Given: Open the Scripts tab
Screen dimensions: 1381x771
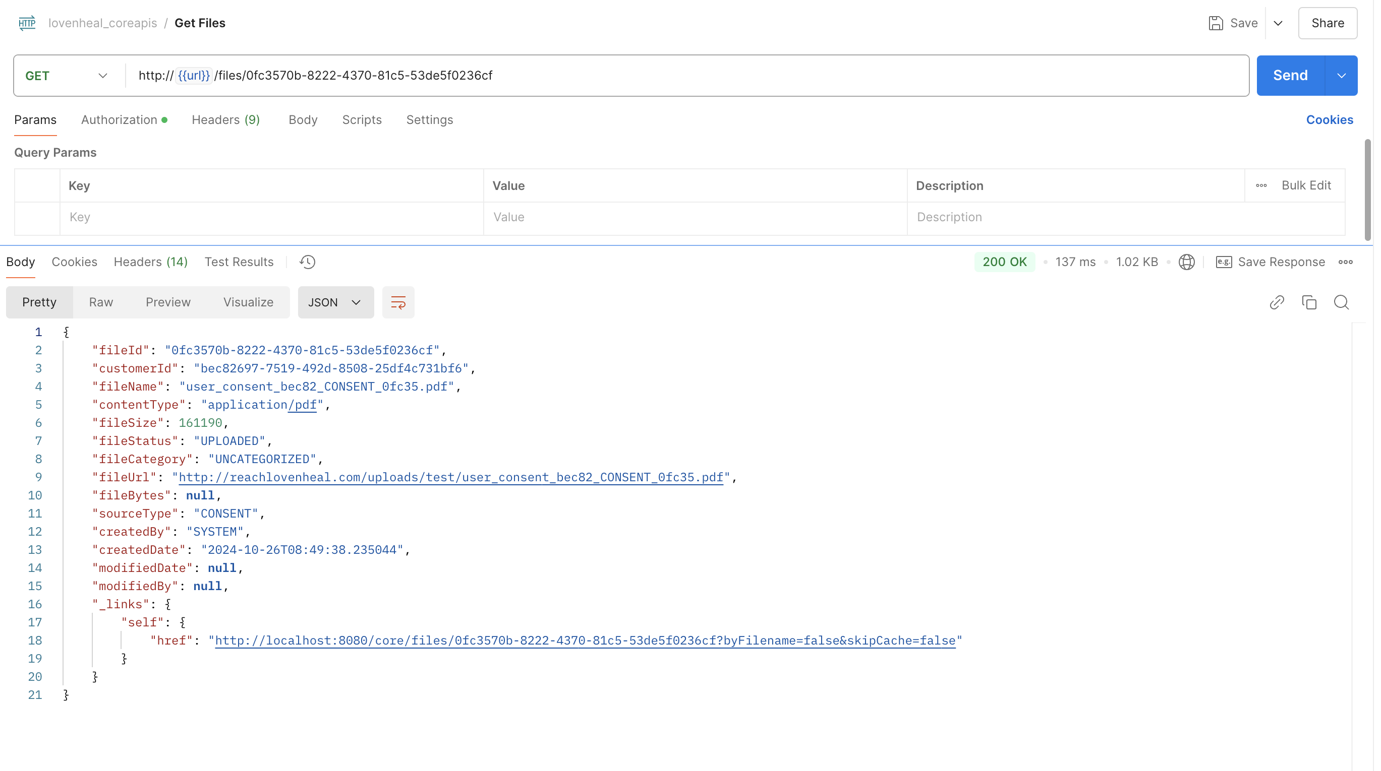Looking at the screenshot, I should tap(362, 120).
